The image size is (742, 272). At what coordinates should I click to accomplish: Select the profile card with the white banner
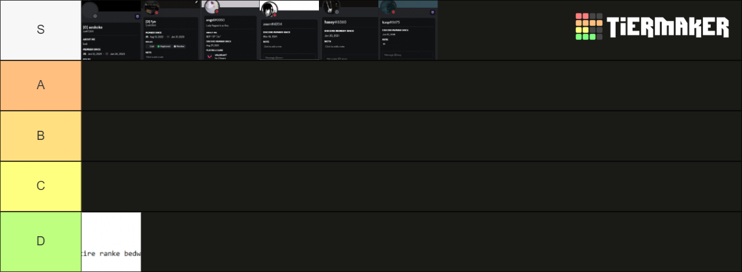289,30
